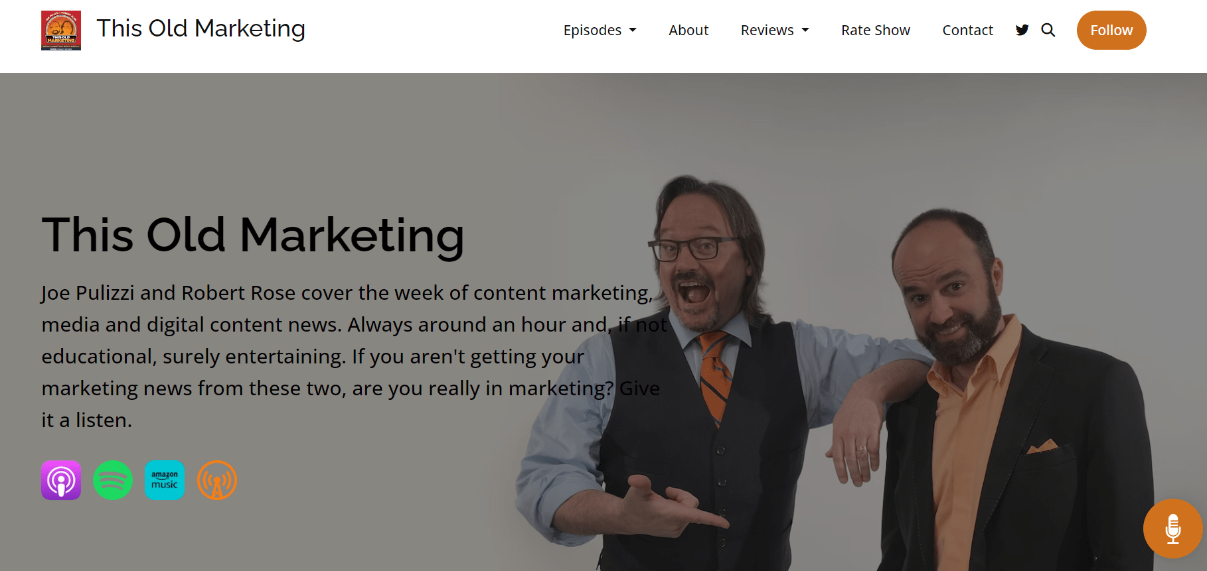Click the orange Follow button

pyautogui.click(x=1111, y=30)
